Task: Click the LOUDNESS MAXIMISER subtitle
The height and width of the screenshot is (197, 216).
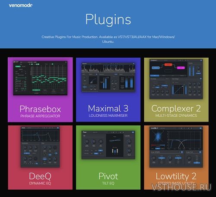Action: click(108, 116)
